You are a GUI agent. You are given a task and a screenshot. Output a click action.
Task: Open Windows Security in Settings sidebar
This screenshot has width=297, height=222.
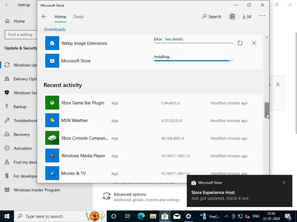[21, 93]
